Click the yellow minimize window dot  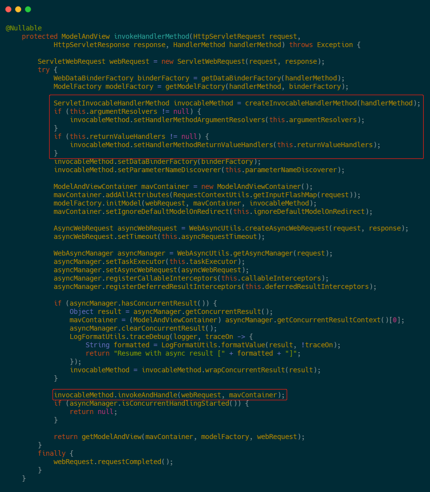click(18, 9)
